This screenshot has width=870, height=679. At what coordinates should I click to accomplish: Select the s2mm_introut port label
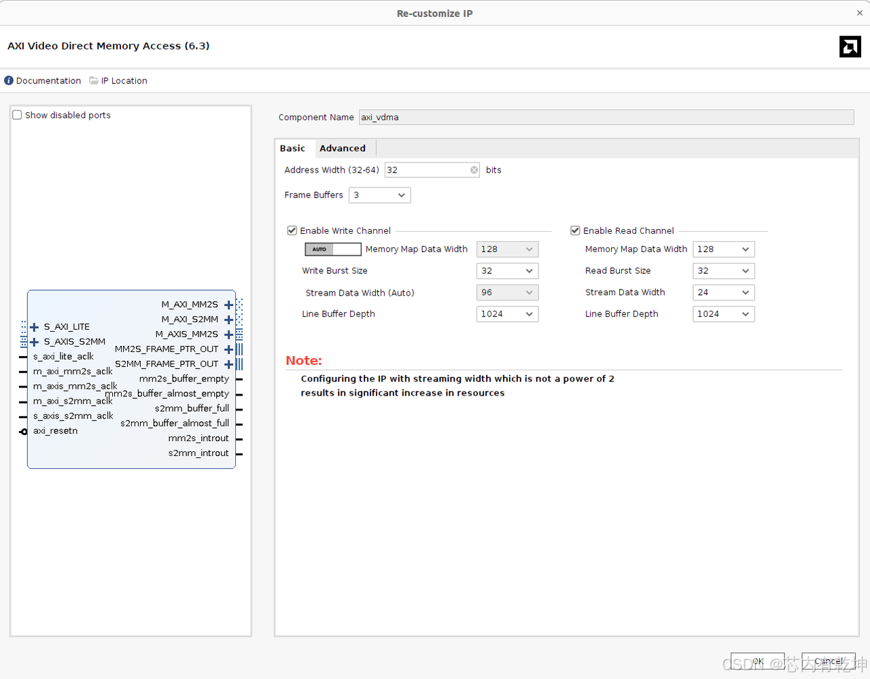tap(198, 453)
